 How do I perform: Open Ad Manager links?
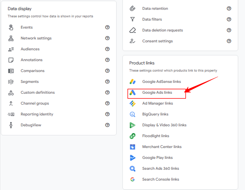pyautogui.click(x=157, y=103)
